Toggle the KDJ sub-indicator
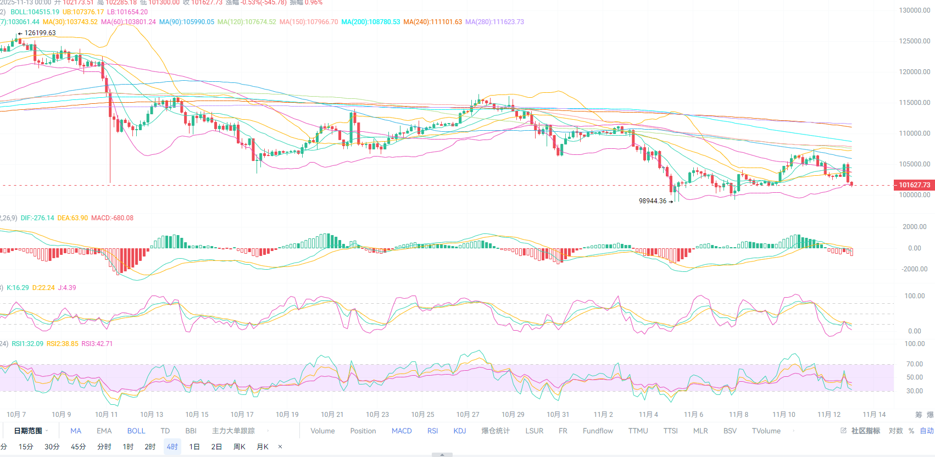 [x=459, y=431]
